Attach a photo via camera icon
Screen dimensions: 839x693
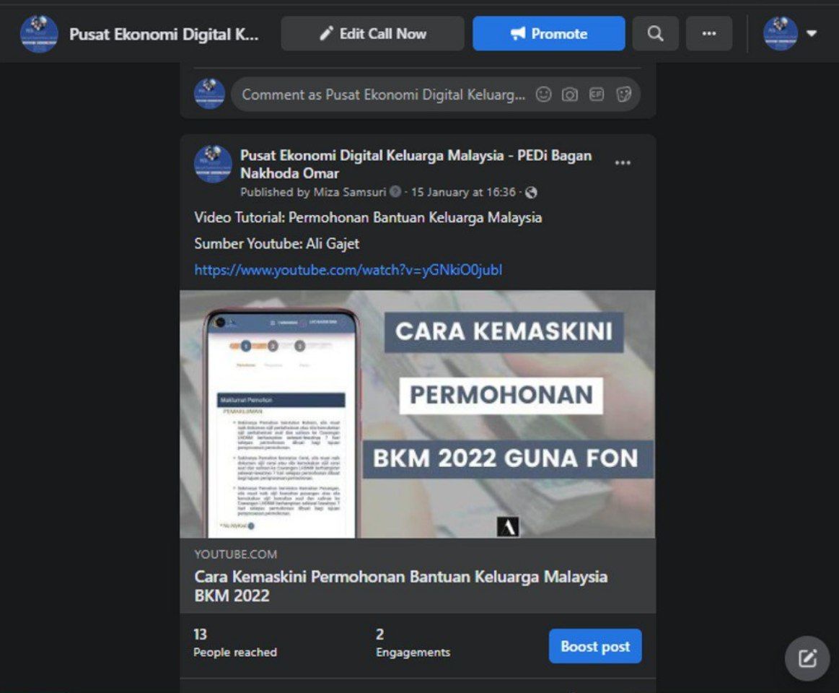tap(569, 95)
